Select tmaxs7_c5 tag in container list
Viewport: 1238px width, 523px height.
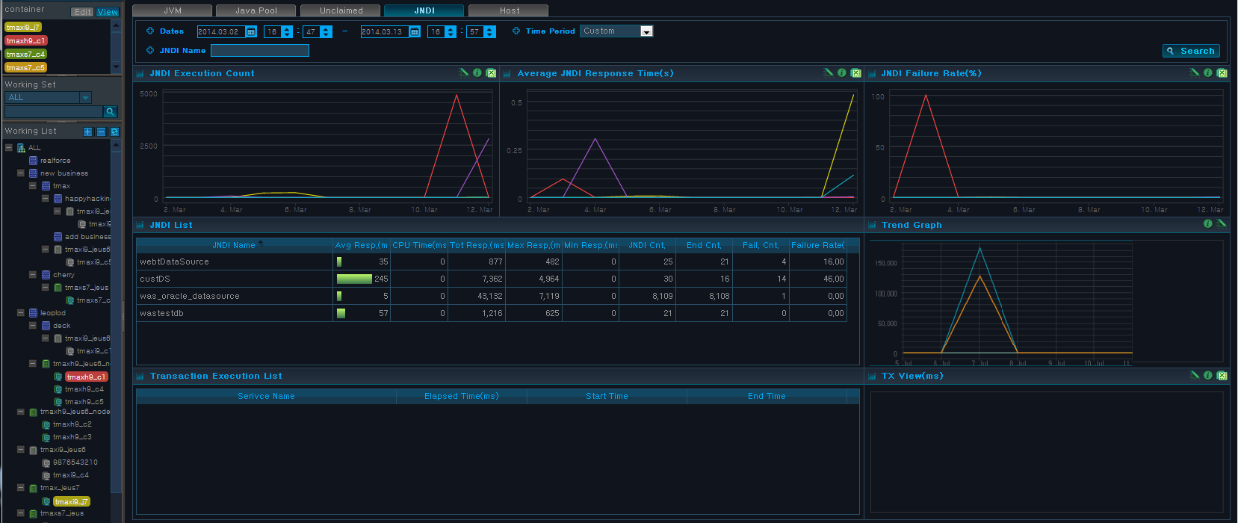tap(26, 67)
